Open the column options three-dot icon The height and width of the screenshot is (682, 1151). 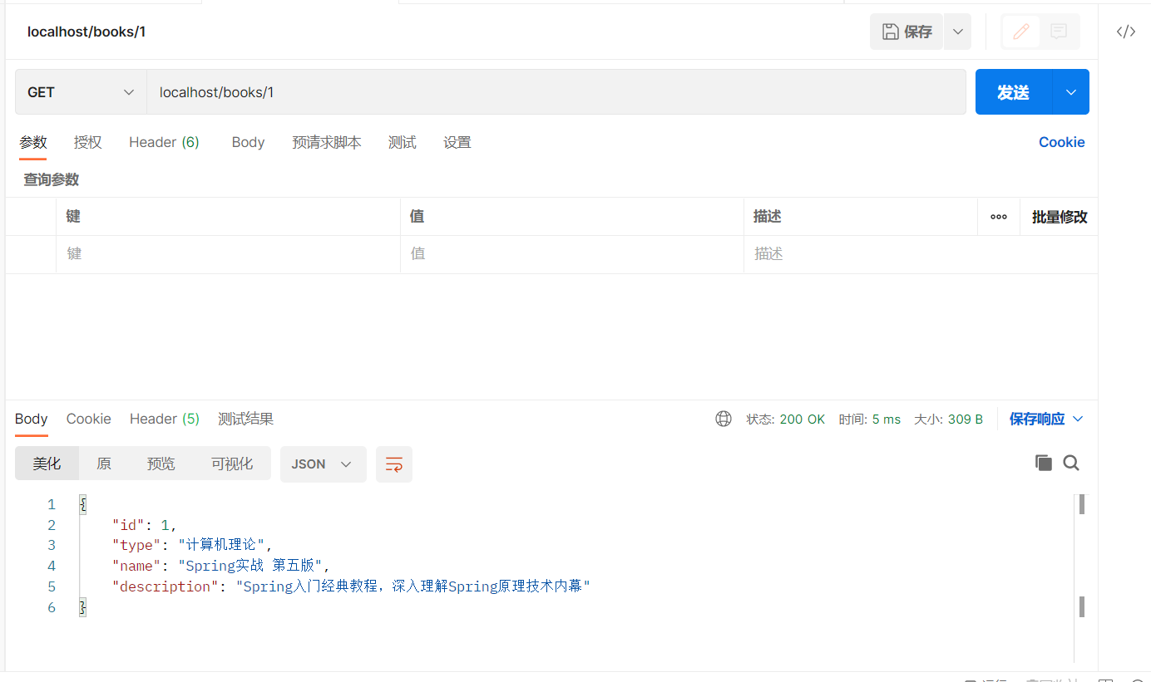pos(999,217)
